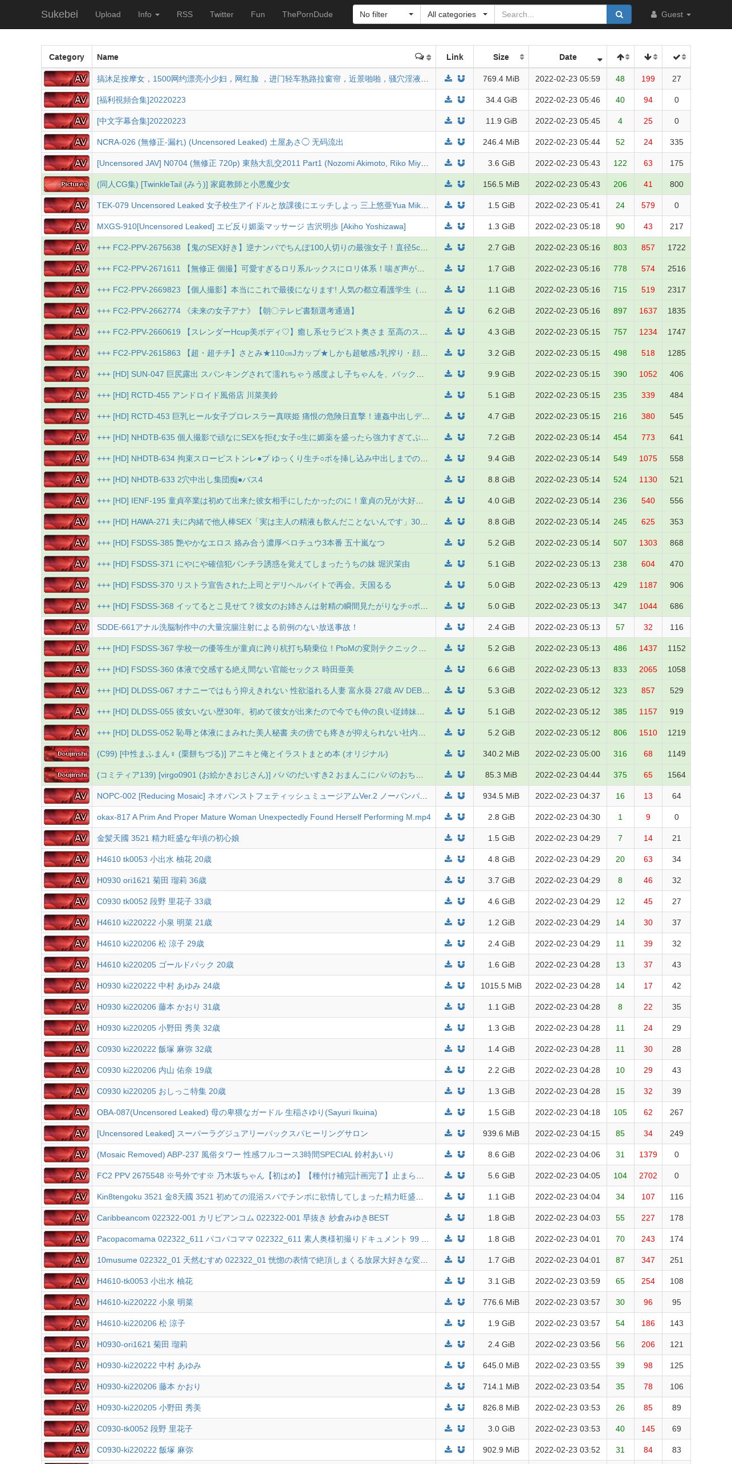Click Doujinshi category icon in コミティア139 row
The width and height of the screenshot is (732, 1464).
pos(67,775)
